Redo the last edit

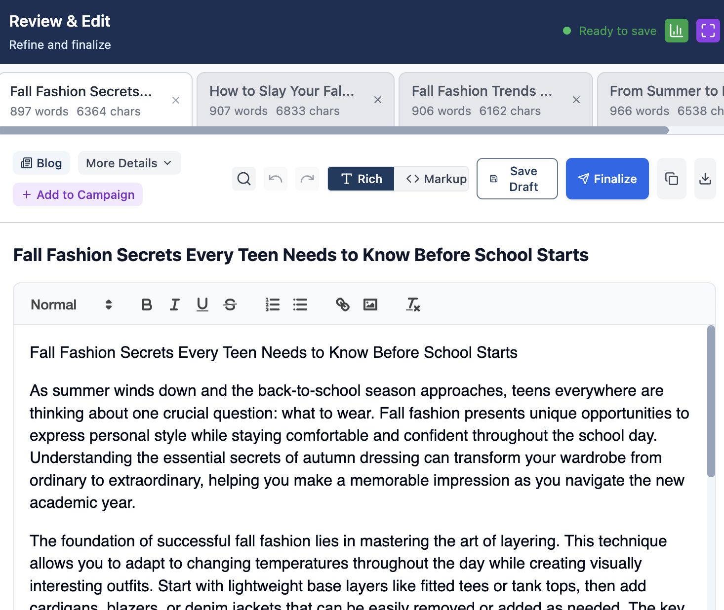coord(307,179)
